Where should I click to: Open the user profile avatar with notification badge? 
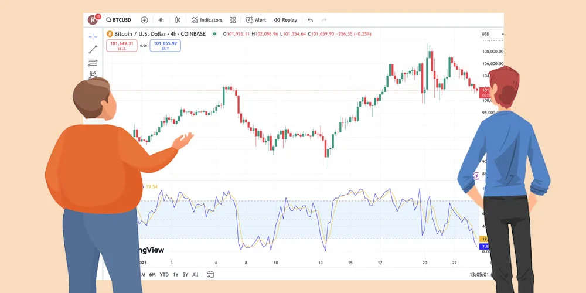93,19
